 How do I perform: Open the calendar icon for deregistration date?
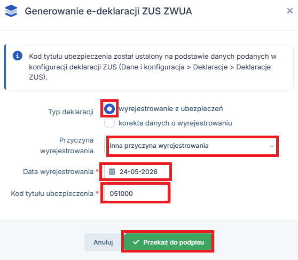[x=112, y=171]
